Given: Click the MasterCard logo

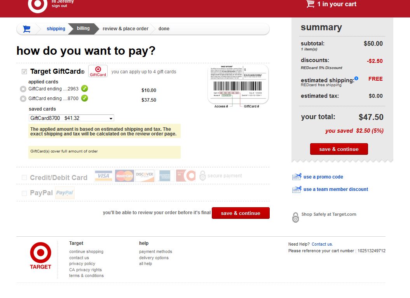Looking at the screenshot, I should 124,176.
